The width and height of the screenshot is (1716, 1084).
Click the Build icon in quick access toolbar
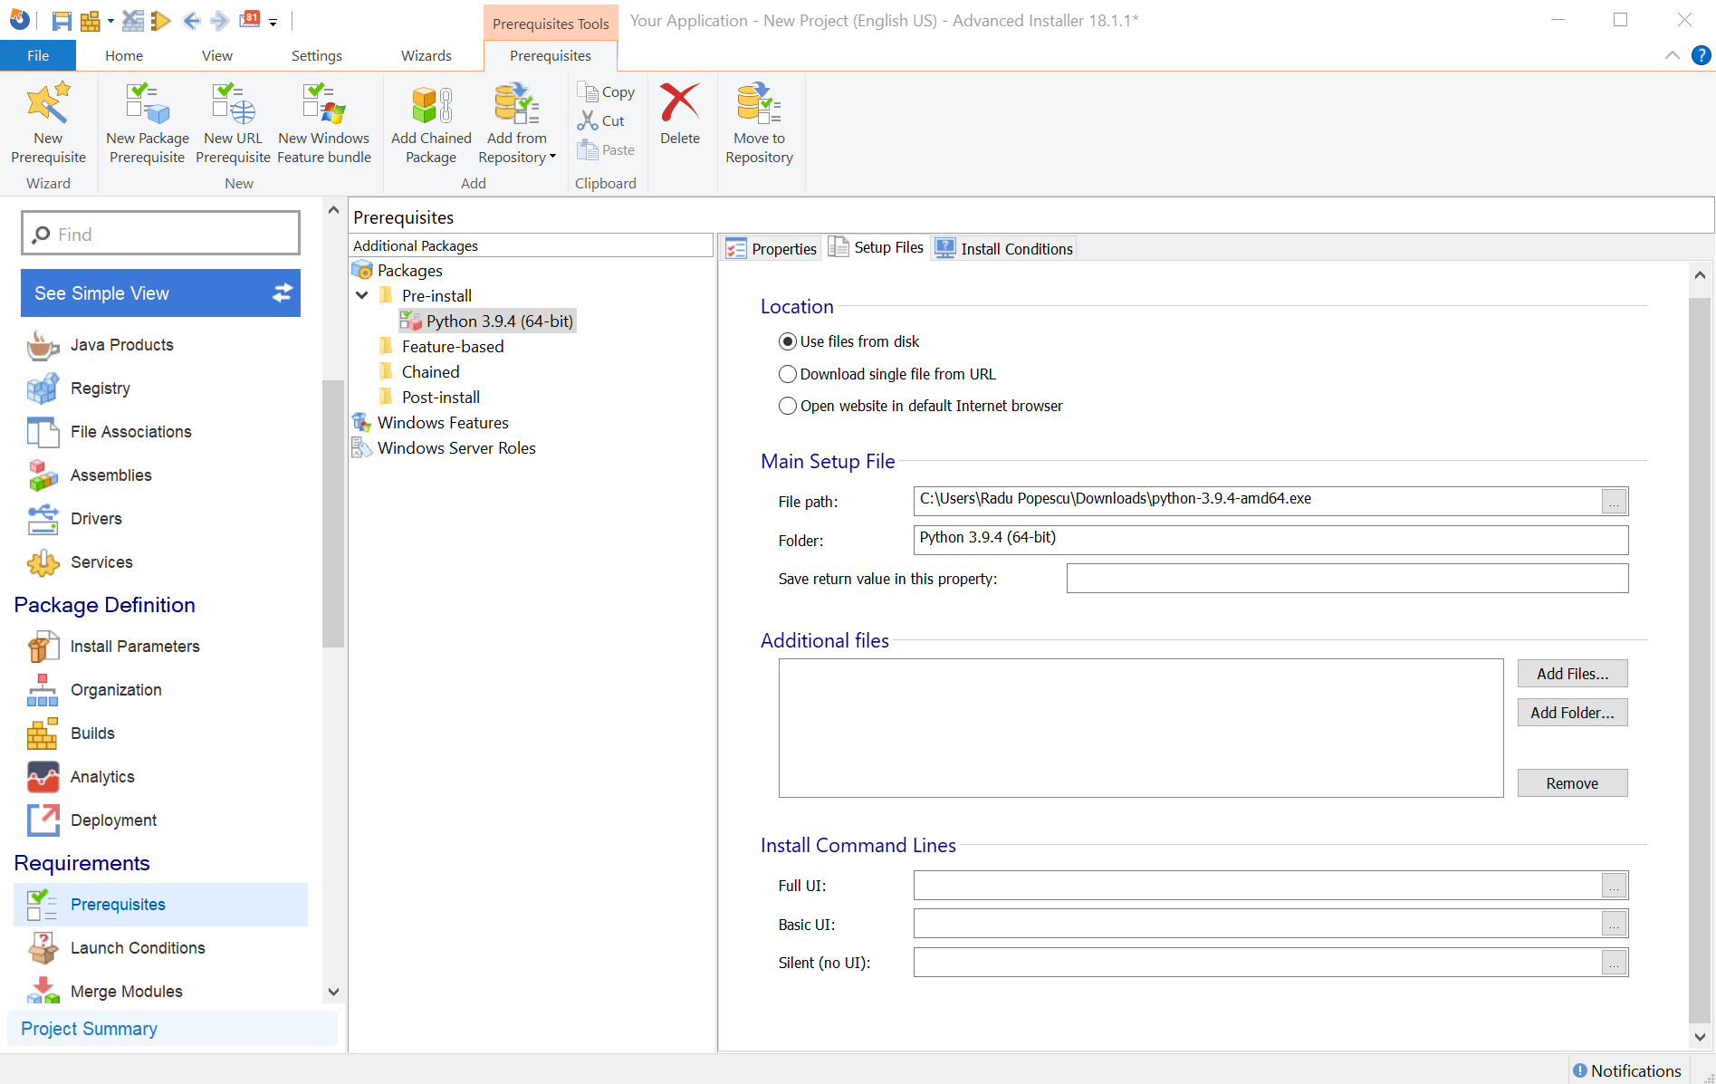(x=91, y=21)
